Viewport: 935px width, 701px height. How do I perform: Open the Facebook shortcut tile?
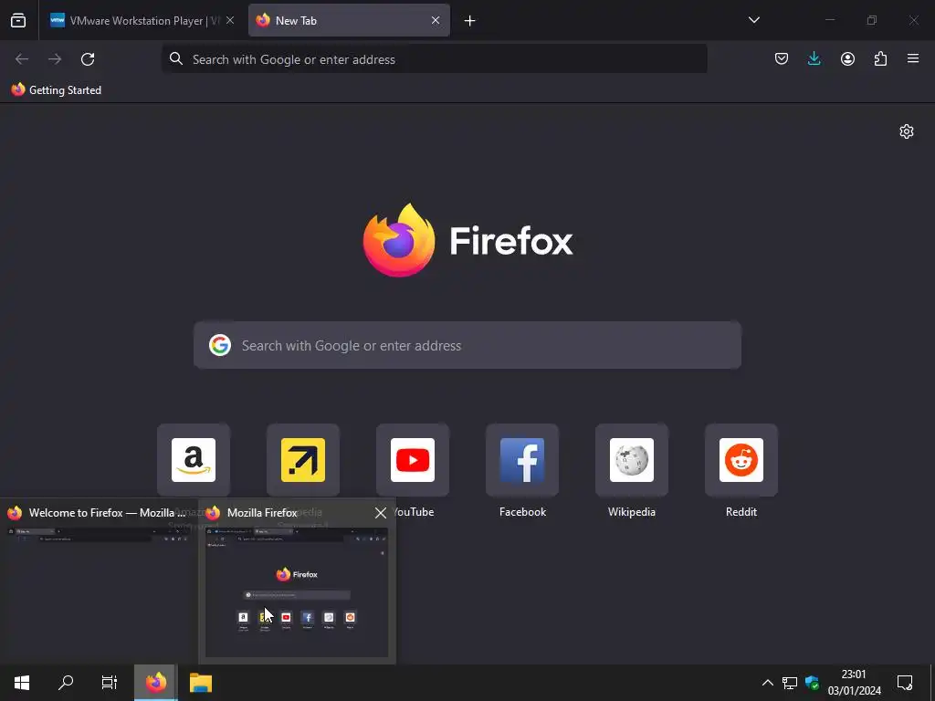[x=522, y=460]
